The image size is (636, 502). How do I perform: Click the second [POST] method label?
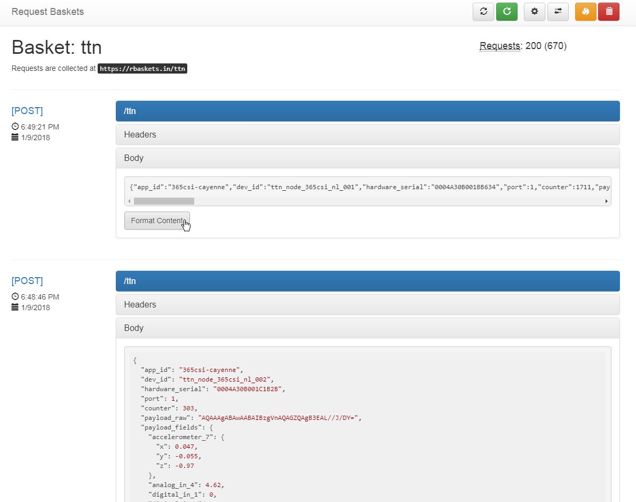(27, 281)
